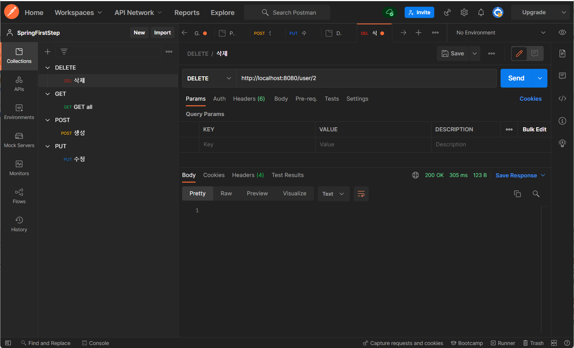Image resolution: width=574 pixels, height=348 pixels.
Task: Open the Cookies link
Action: (x=531, y=99)
